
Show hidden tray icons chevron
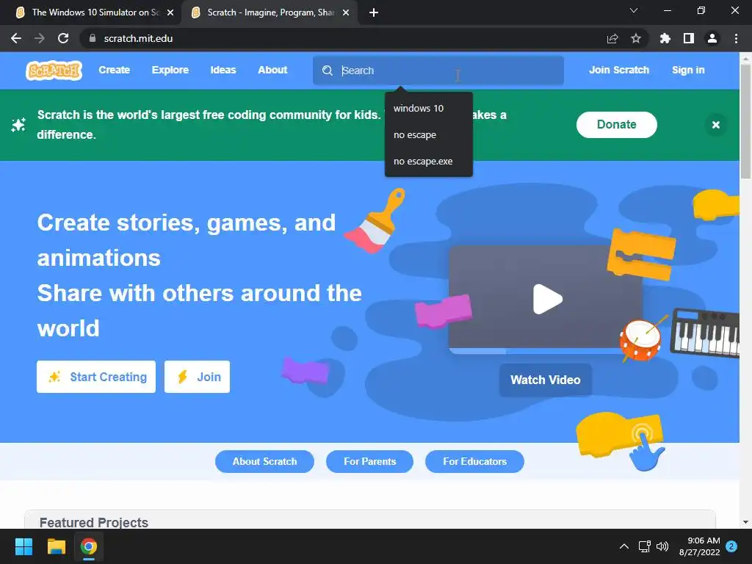624,546
